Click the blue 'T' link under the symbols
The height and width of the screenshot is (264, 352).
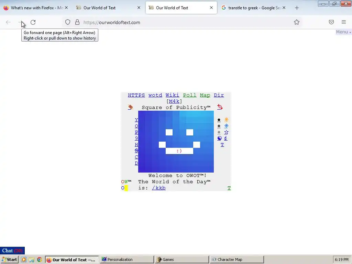pos(222,145)
